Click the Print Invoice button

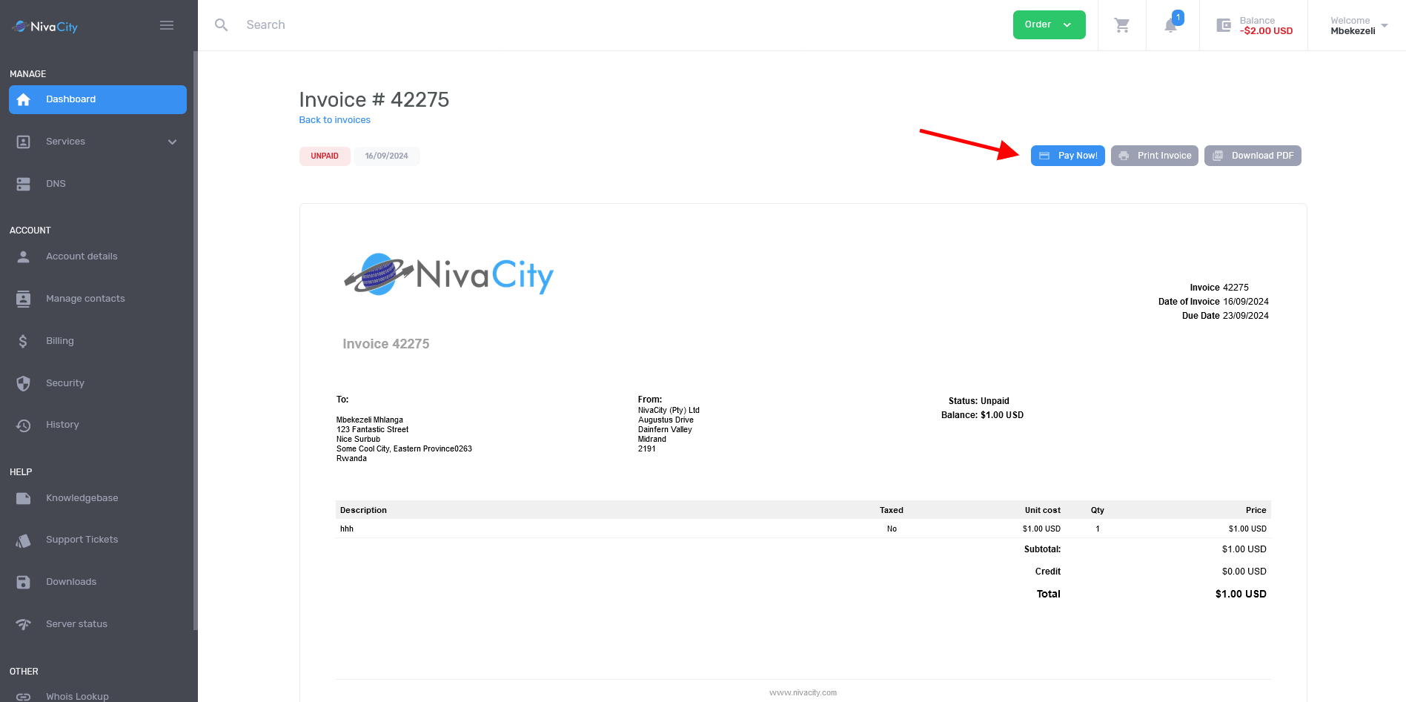[x=1155, y=156]
